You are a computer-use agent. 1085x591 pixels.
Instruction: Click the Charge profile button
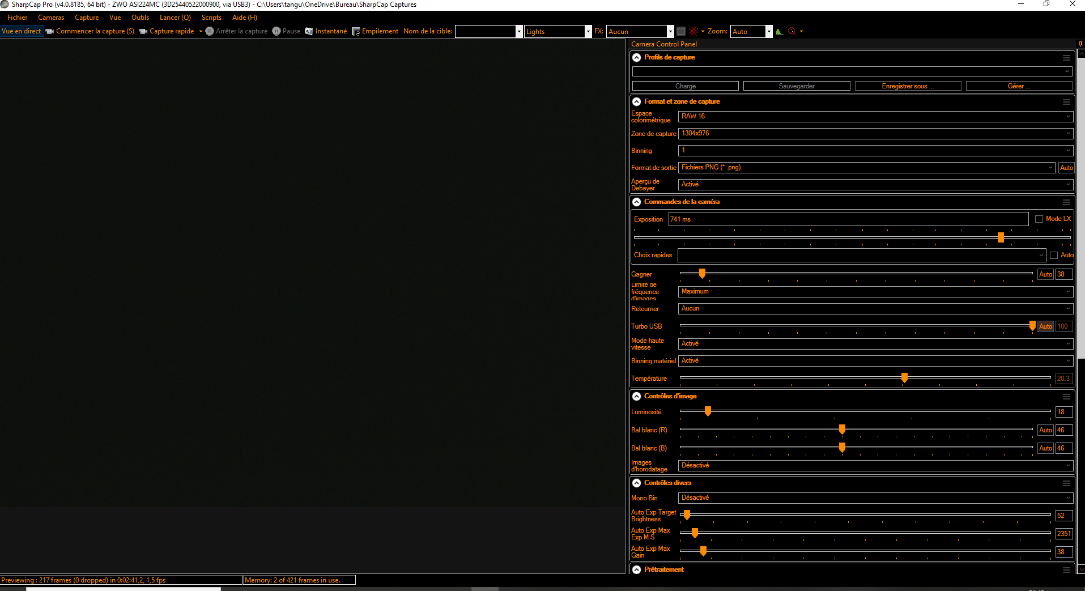point(685,86)
